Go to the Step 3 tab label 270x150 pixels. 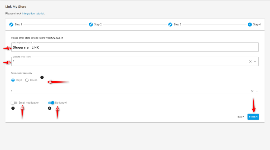(x=177, y=24)
